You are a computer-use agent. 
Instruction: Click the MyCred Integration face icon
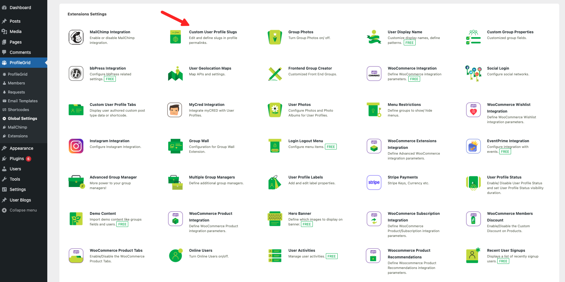click(x=175, y=110)
